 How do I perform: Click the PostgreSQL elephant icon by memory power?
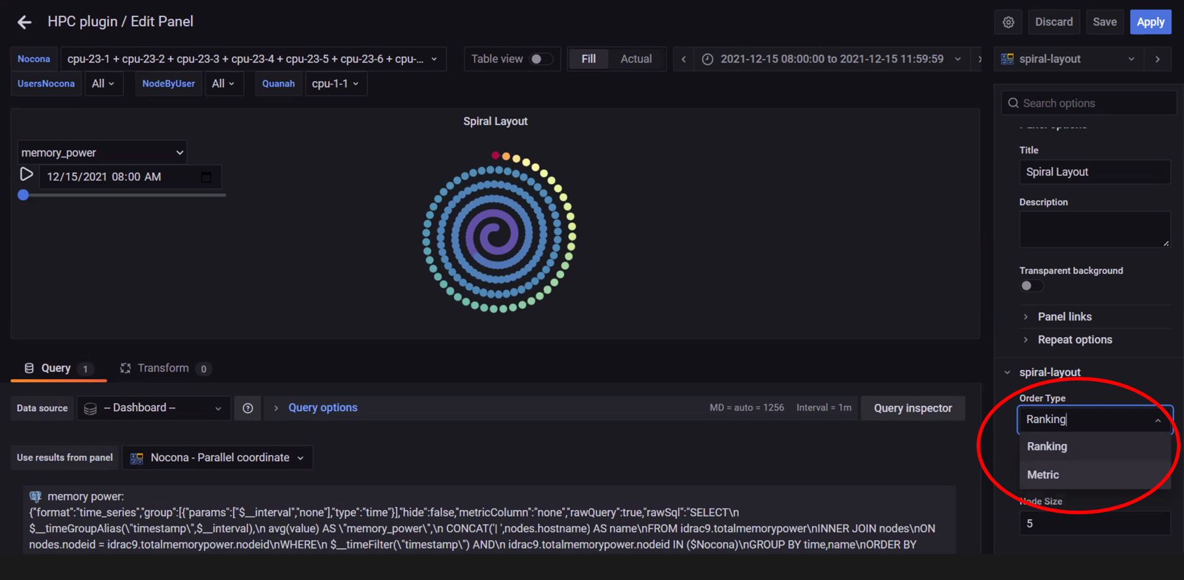pos(35,496)
